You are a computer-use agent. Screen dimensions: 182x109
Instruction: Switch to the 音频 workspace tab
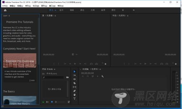(103, 10)
